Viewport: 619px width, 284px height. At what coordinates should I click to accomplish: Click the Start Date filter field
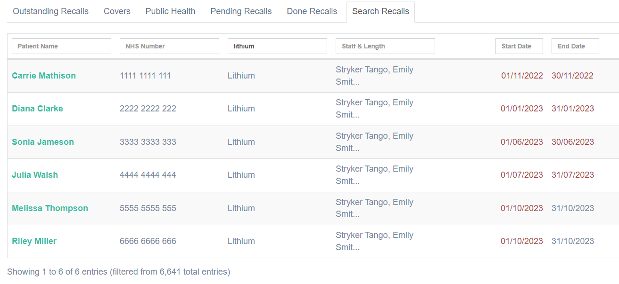point(519,46)
